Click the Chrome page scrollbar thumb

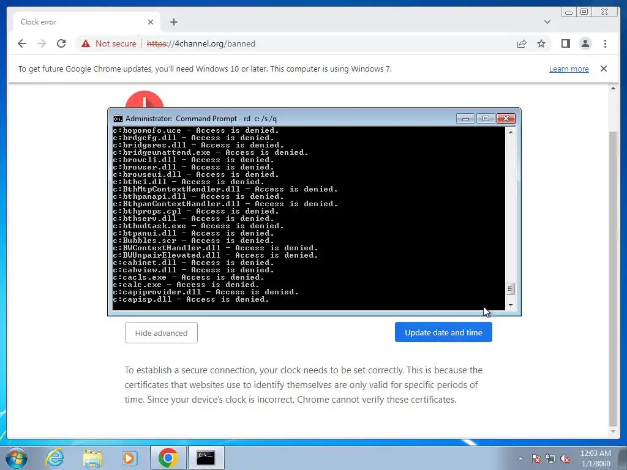(x=613, y=278)
